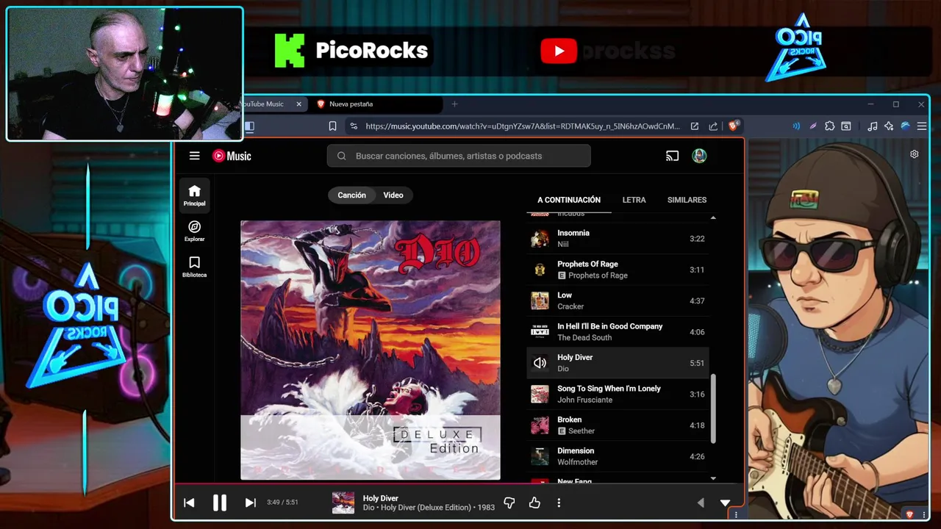Open Biblioteca in the sidebar
Screen dimensions: 941x529
(x=194, y=267)
